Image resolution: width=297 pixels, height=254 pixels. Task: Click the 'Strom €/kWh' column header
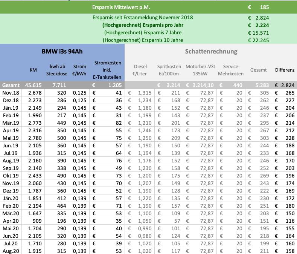coord(79,70)
